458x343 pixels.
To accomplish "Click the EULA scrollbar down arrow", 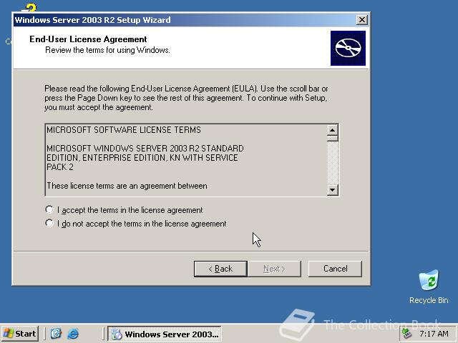I will (332, 190).
